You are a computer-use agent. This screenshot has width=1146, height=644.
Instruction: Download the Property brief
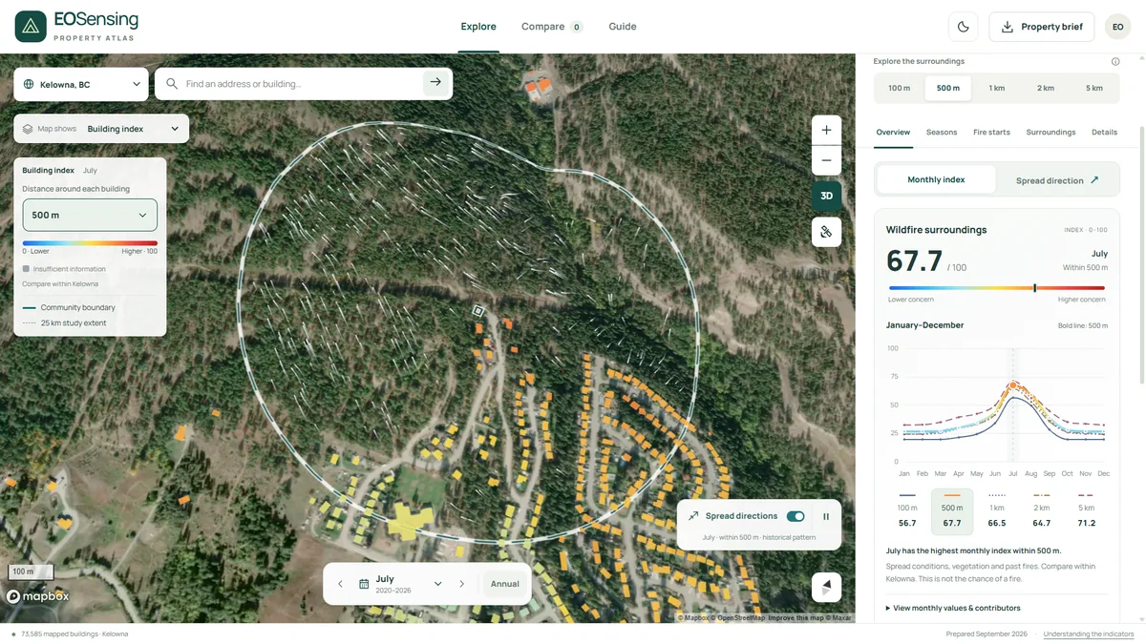click(1042, 27)
